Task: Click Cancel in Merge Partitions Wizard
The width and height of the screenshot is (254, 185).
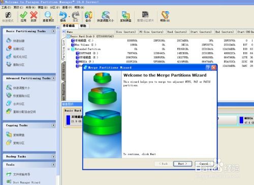Action: coord(204,164)
